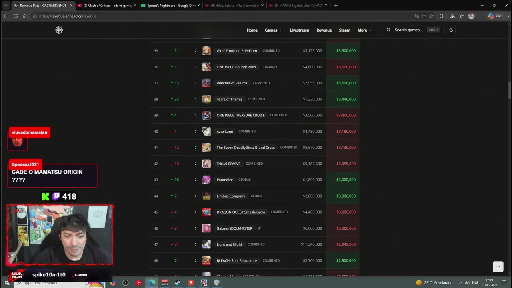Viewport: 512px width, 288px height.
Task: Open the Trickal RE:VIVE game icon
Action: [x=206, y=164]
